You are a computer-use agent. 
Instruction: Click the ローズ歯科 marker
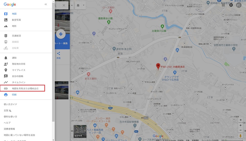point(111,11)
